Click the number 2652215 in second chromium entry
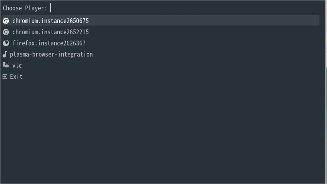 pos(76,32)
